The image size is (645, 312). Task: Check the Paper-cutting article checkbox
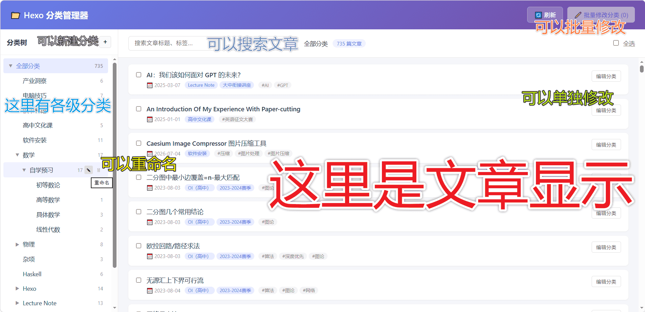pyautogui.click(x=138, y=109)
